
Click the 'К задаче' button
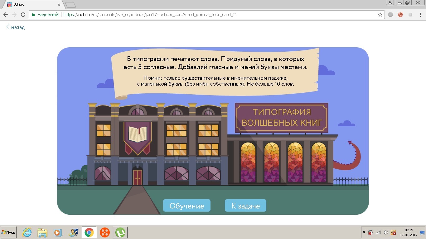pos(245,206)
